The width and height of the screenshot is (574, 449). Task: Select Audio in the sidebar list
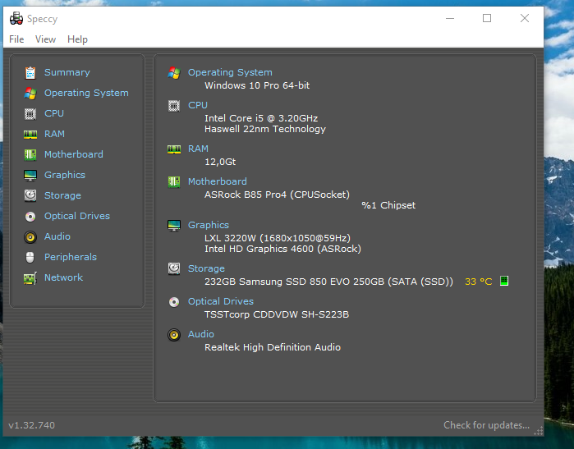tap(57, 236)
